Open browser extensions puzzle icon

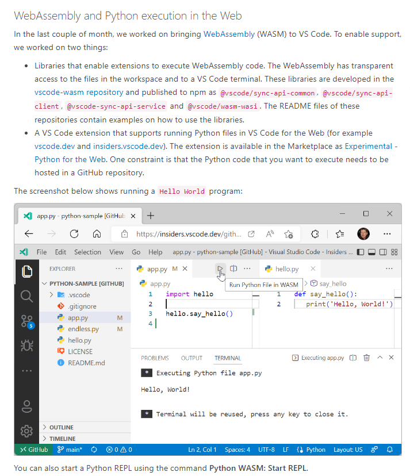315,234
